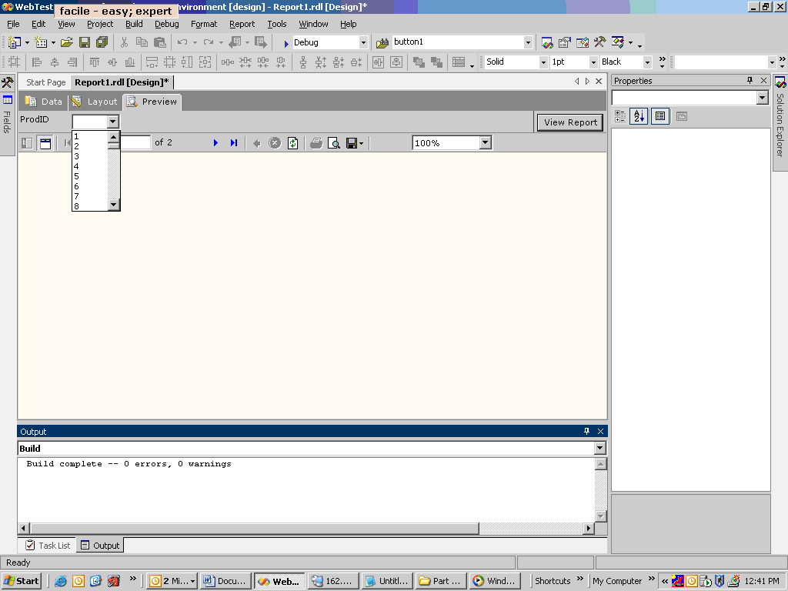Click the Output horizontal scrollbar thumb

point(254,528)
